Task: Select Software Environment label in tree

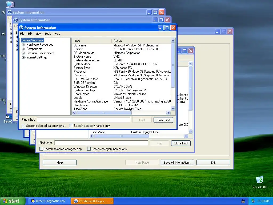Action: (40, 53)
